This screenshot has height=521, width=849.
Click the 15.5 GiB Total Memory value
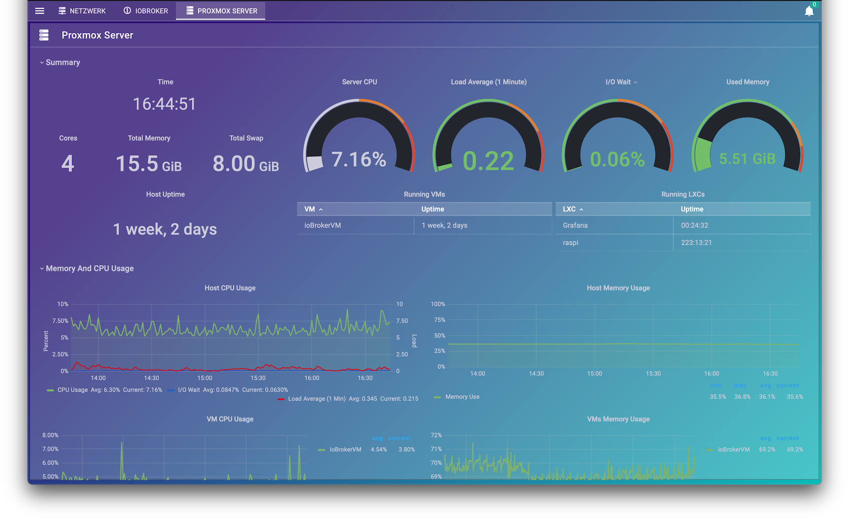click(x=148, y=164)
